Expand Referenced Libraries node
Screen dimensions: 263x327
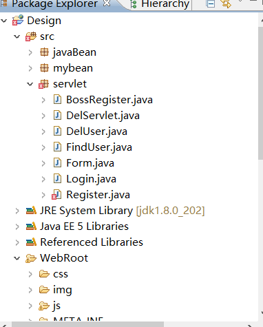click(x=17, y=242)
